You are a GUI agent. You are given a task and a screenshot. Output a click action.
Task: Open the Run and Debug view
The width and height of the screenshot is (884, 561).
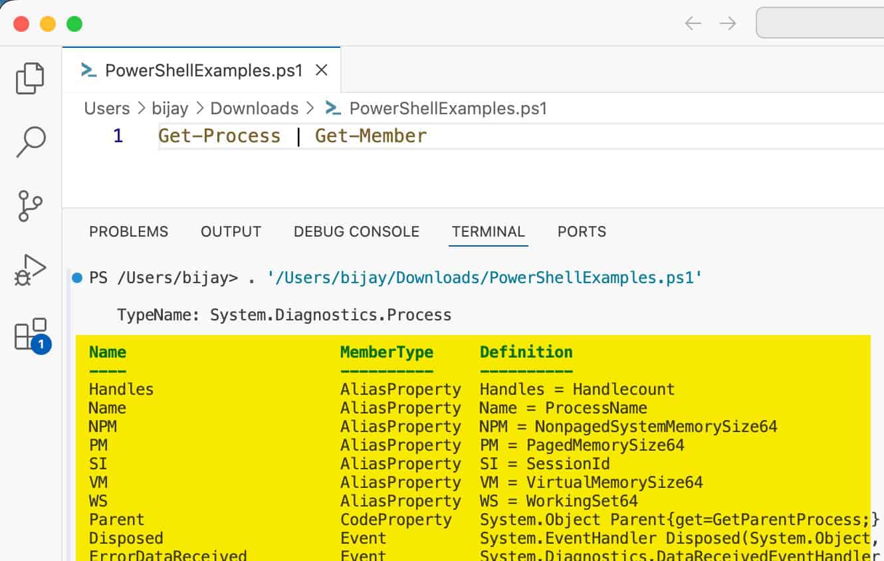tap(29, 270)
